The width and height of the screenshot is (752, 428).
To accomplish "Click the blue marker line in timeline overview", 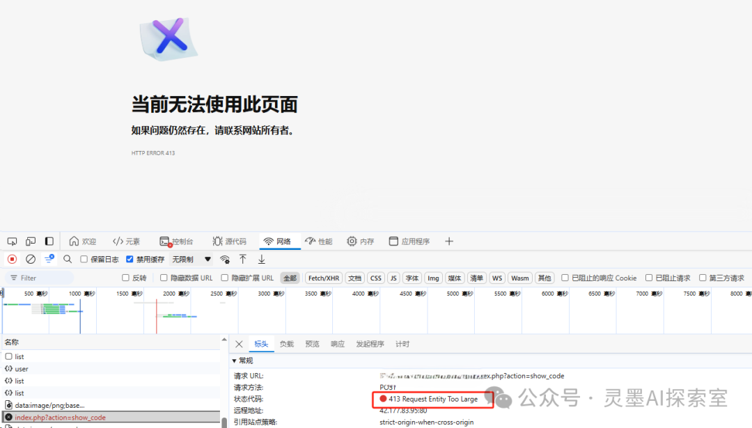I will (x=80, y=317).
